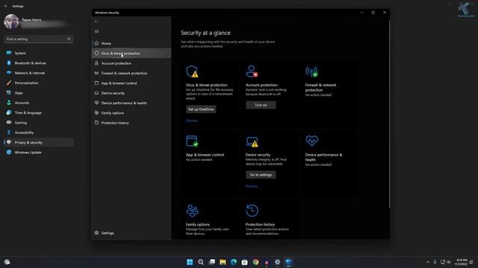Click Go to settings under Device security
Image resolution: width=478 pixels, height=268 pixels.
(x=261, y=175)
